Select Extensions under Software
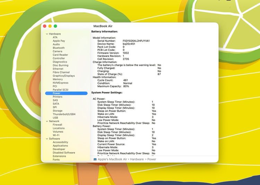This screenshot has height=185, width=260. coord(59,156)
